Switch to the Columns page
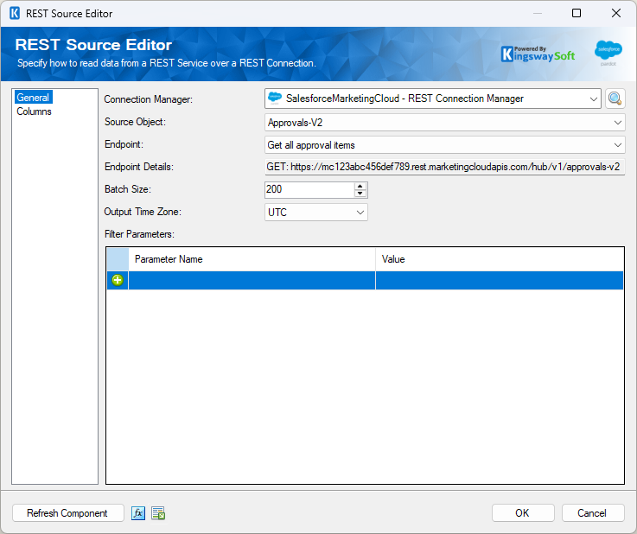The image size is (637, 534). click(x=34, y=111)
